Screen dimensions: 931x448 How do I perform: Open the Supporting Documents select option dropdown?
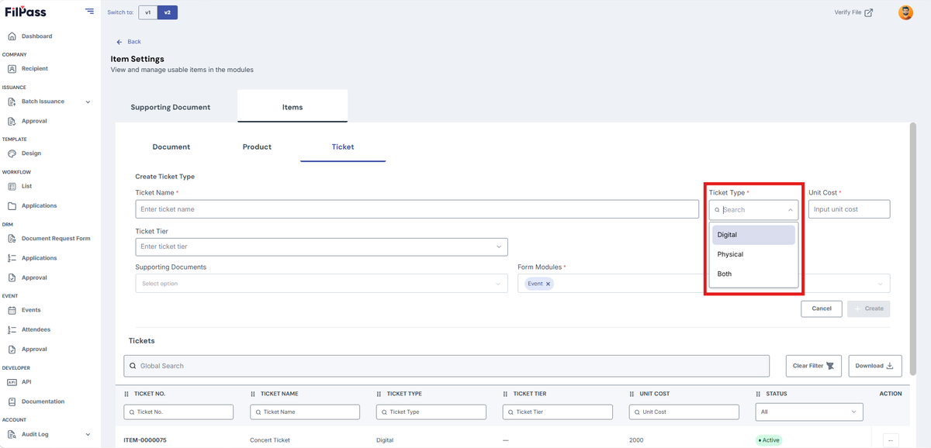pos(322,284)
